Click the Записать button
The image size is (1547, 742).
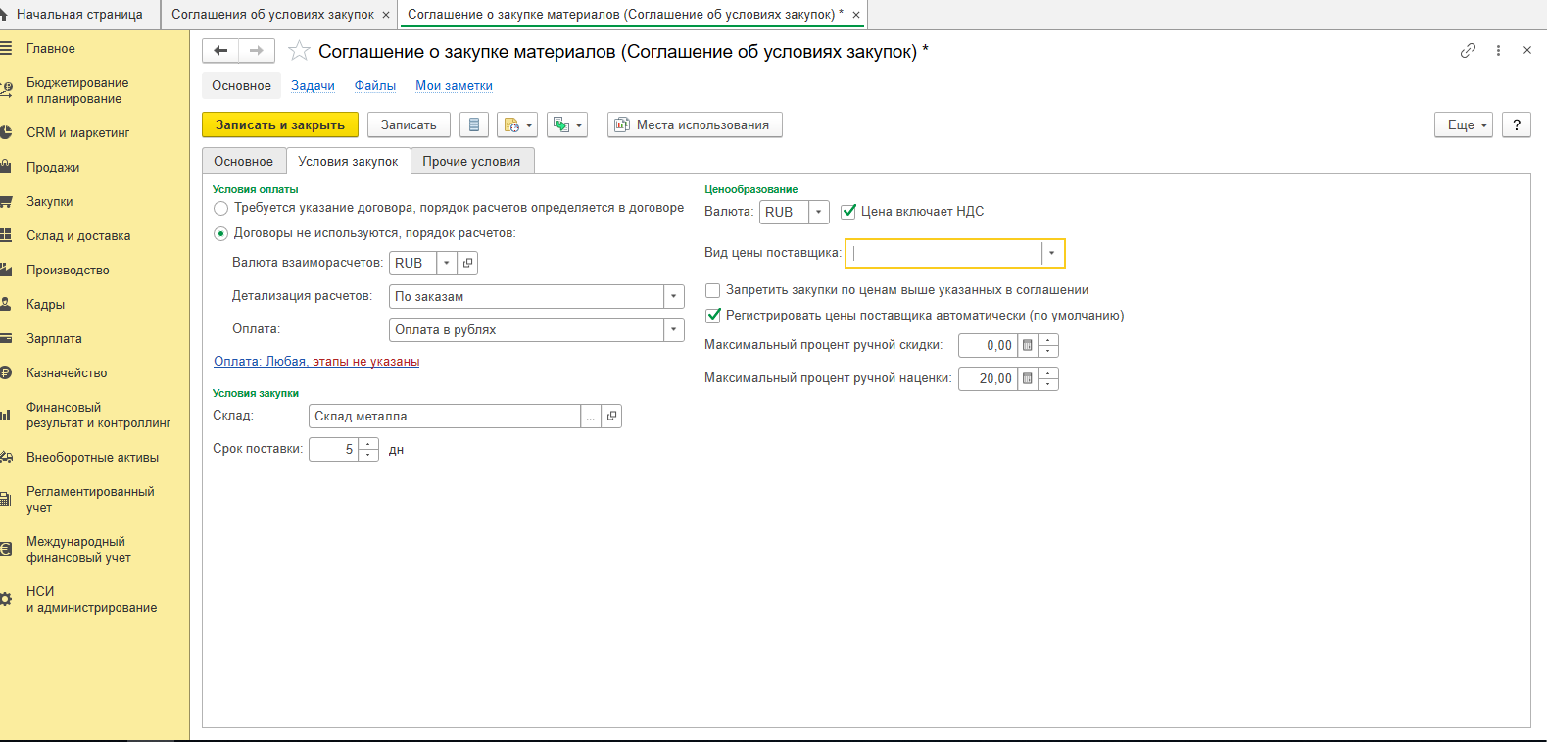point(409,124)
